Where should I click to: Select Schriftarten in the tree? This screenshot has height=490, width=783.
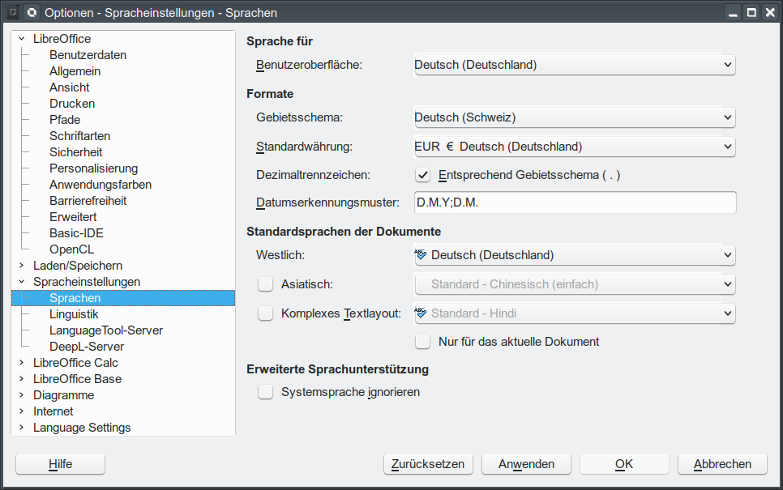point(80,136)
